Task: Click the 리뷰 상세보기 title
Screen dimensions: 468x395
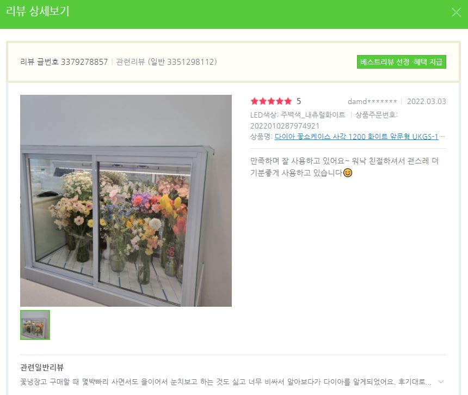Action: click(38, 11)
